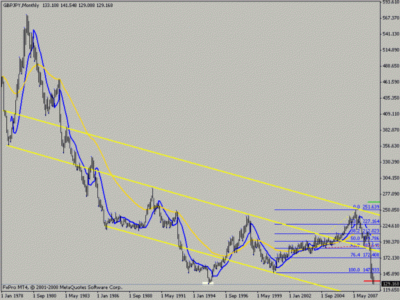Click the short green line above 251.639
This screenshot has height=300, width=400.
click(x=374, y=202)
